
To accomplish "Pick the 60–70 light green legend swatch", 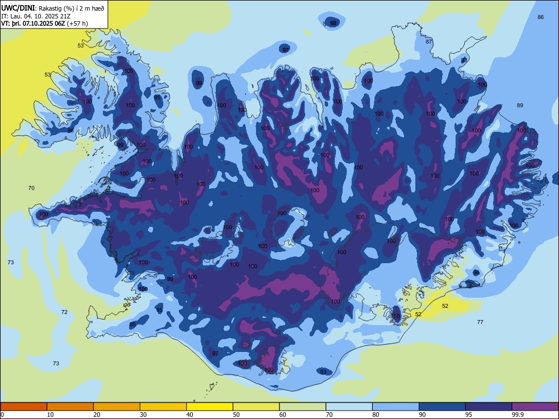I will [x=302, y=407].
